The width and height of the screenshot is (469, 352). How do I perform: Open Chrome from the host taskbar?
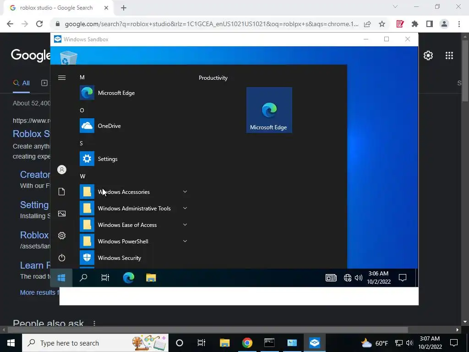pyautogui.click(x=247, y=343)
